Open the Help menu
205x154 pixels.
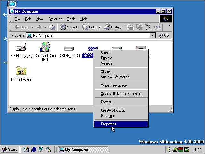pos(84,19)
